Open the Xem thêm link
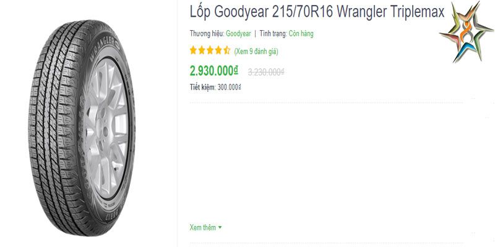 [x=203, y=227]
